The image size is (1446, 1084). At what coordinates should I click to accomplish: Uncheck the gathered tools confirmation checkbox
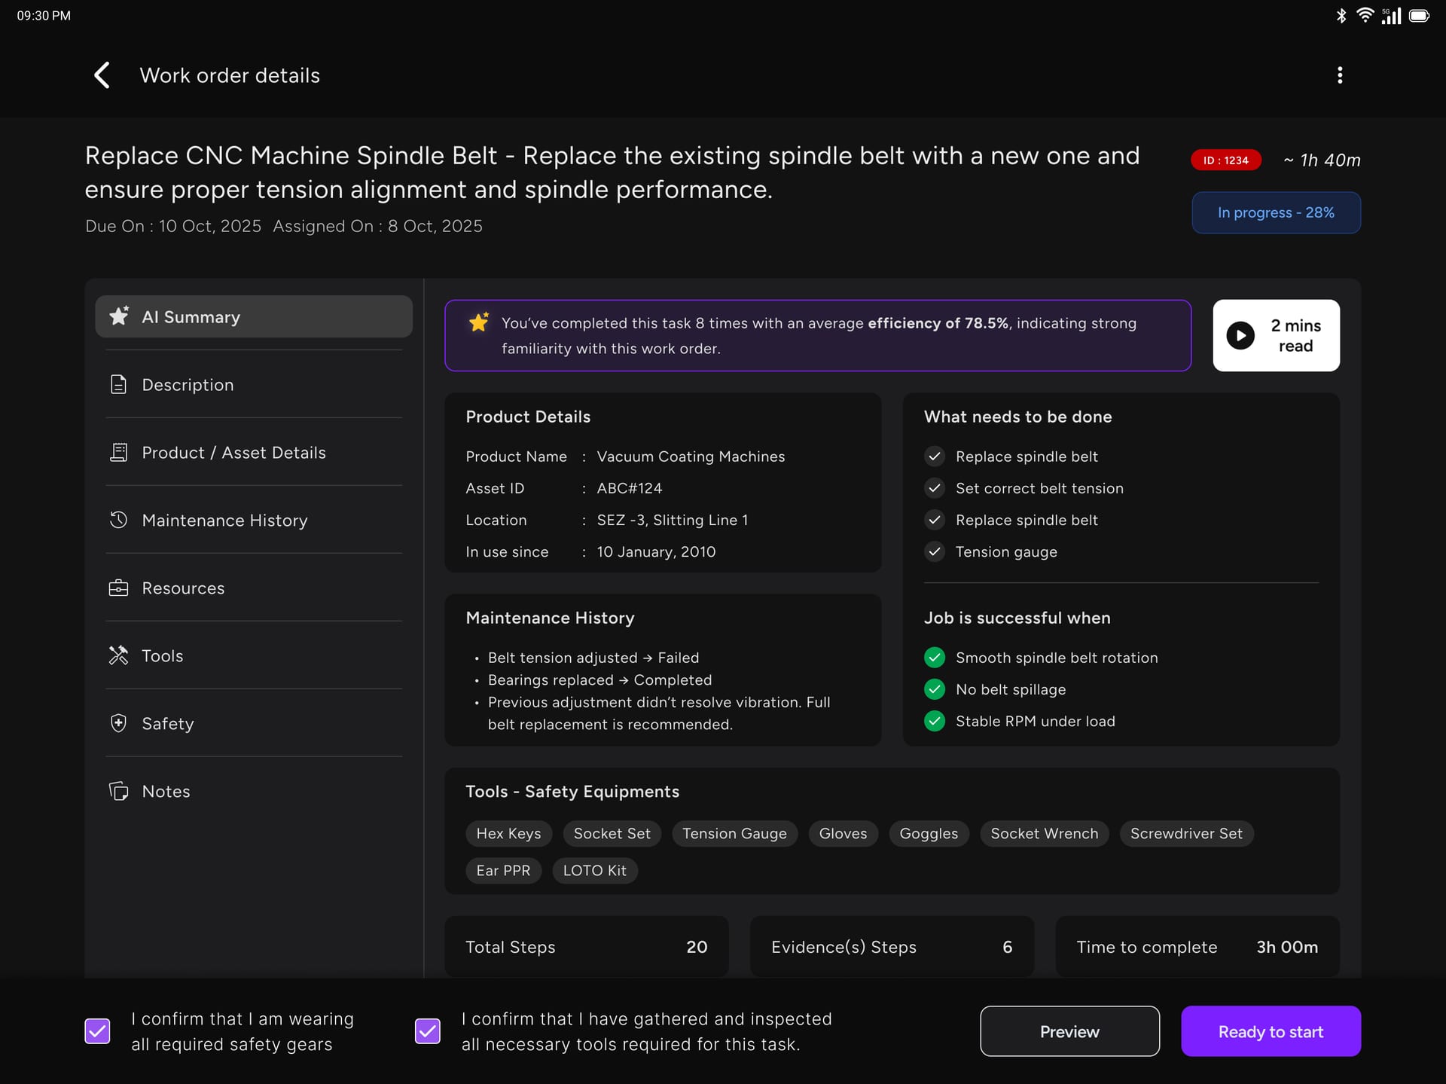pos(427,1031)
